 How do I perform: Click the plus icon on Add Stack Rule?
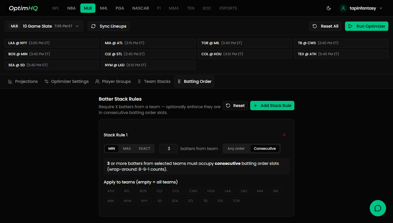pos(255,106)
